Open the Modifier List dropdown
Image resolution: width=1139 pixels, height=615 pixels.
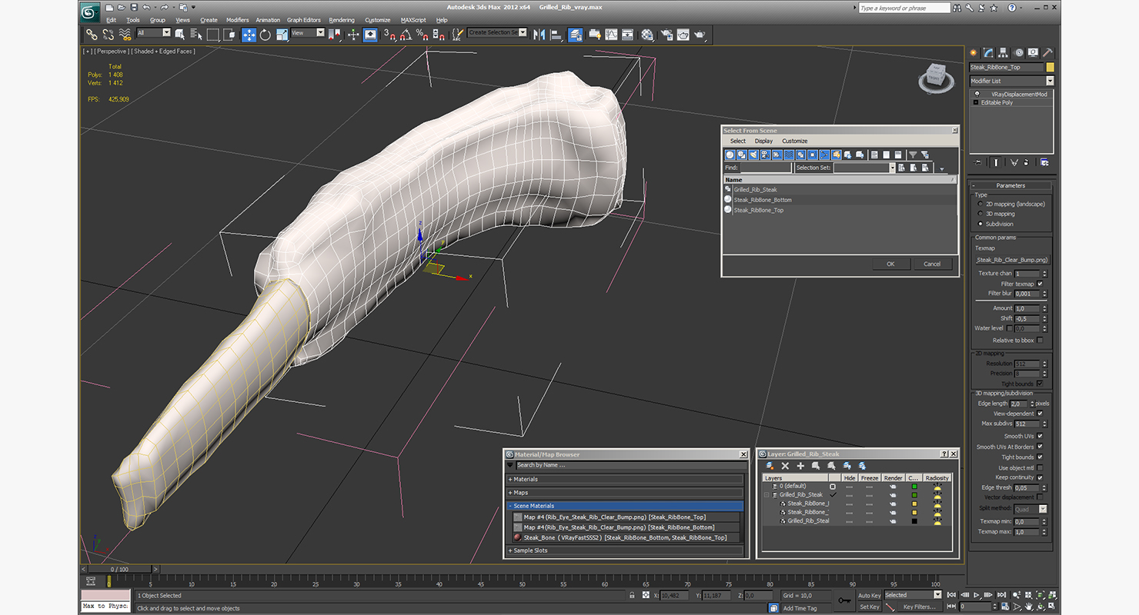point(1011,81)
